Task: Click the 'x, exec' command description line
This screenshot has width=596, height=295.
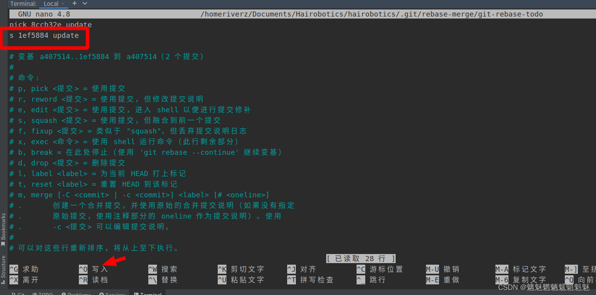Action: [x=124, y=142]
